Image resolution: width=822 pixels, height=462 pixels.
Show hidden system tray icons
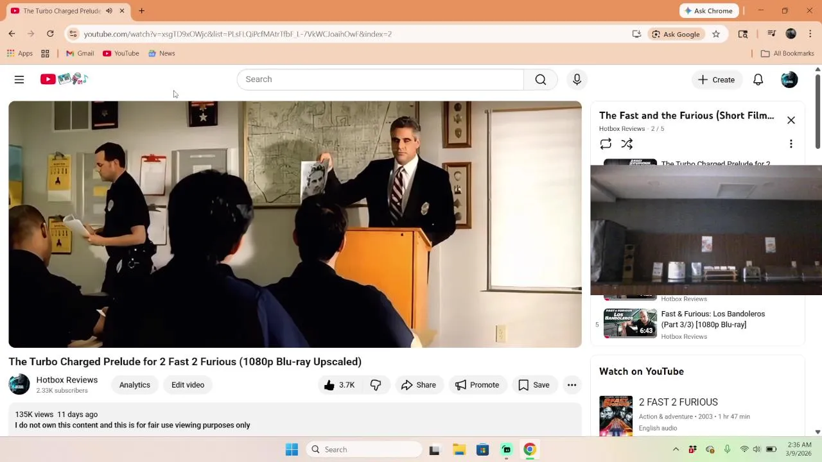pyautogui.click(x=676, y=449)
